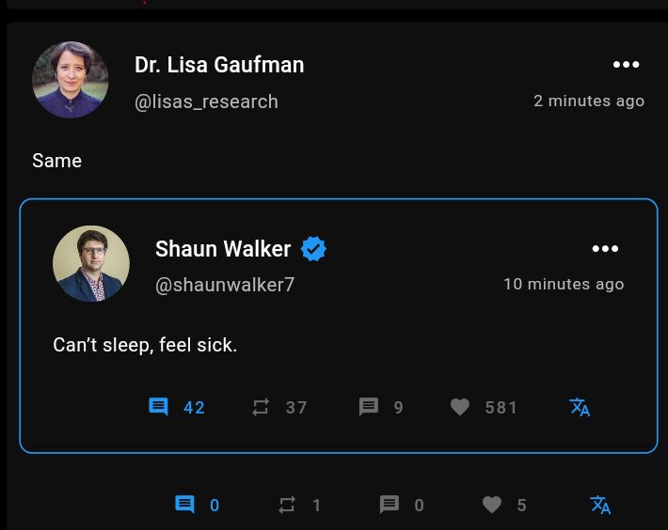Retweet Lisa Gaufman's post with 1 retweet

coord(287,505)
